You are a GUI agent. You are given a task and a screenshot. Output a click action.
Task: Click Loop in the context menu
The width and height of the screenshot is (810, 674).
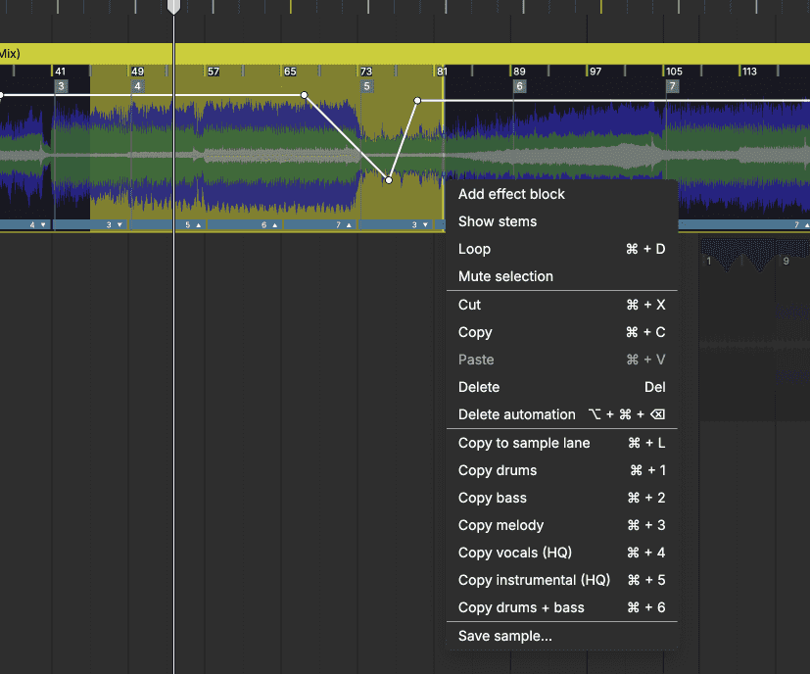tap(475, 249)
